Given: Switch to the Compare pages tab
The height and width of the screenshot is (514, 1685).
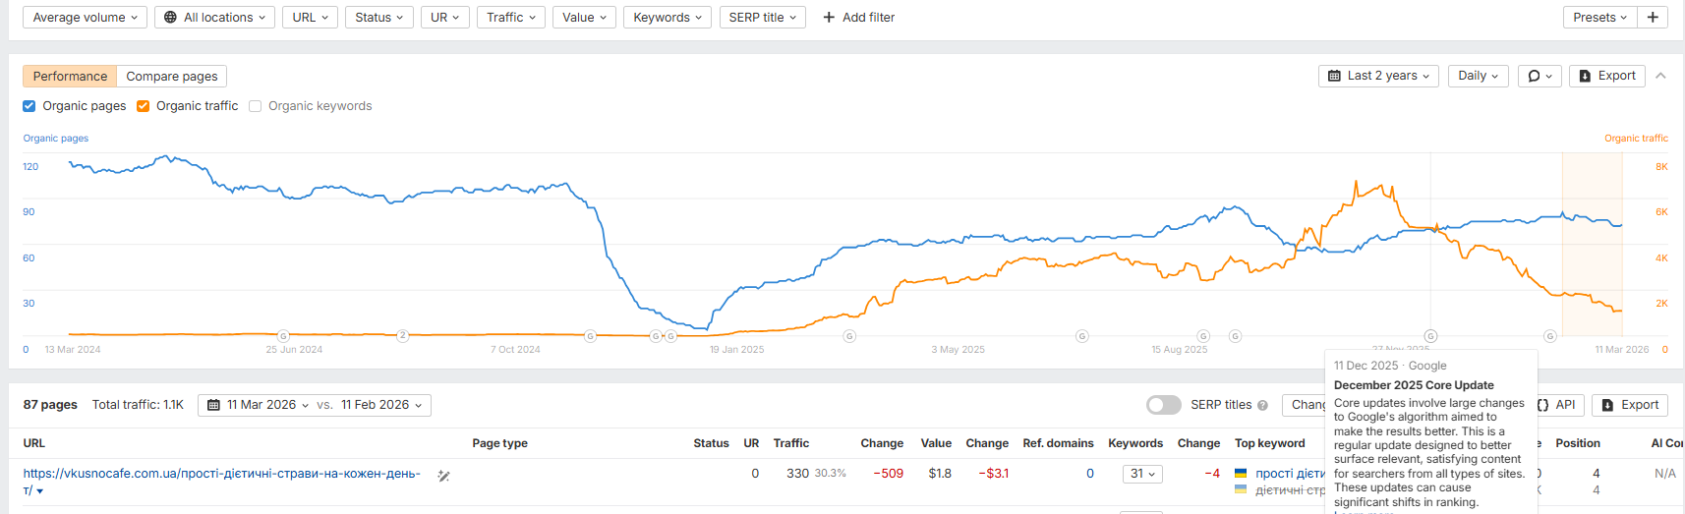Looking at the screenshot, I should pos(172,76).
